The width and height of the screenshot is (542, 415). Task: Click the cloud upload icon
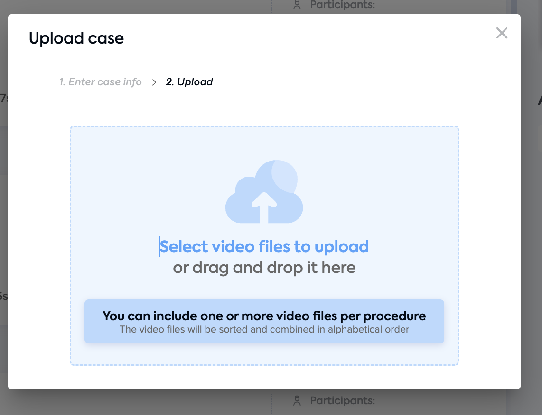tap(264, 191)
